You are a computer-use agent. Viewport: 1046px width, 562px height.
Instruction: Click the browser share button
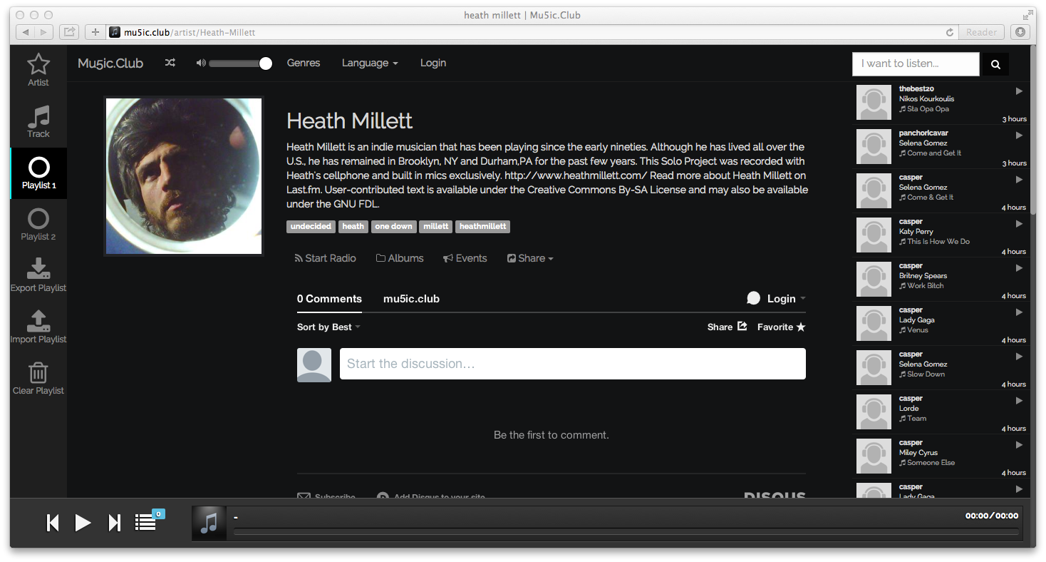(x=69, y=32)
